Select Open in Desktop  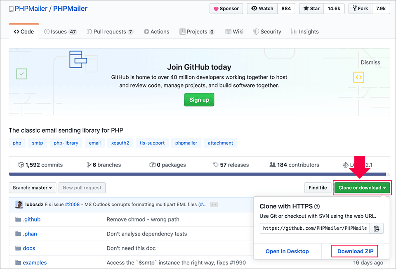click(287, 251)
